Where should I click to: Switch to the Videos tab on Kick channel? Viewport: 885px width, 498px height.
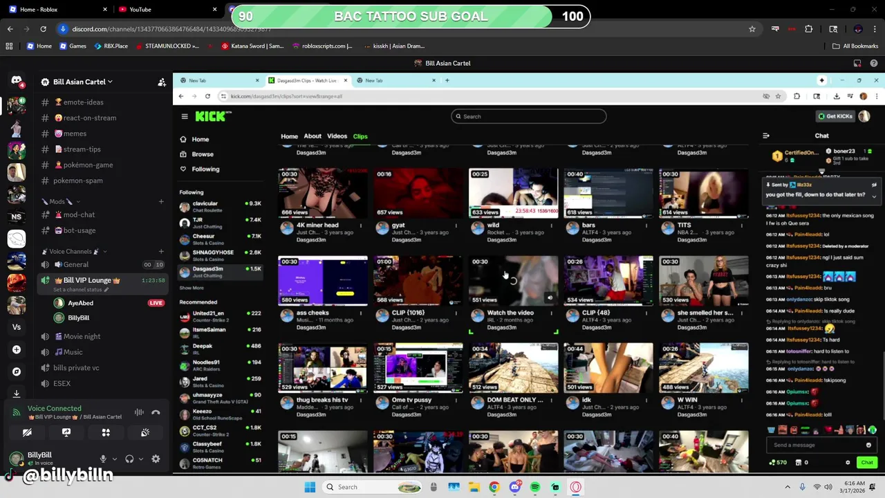[x=337, y=136]
